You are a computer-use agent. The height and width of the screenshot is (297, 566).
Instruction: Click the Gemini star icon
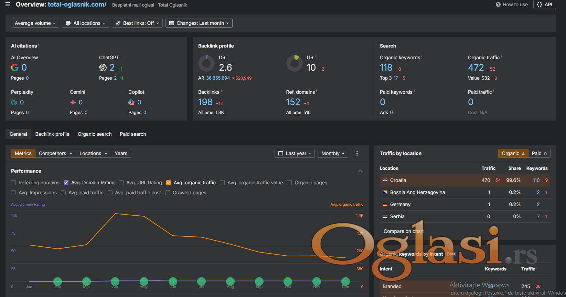73,102
